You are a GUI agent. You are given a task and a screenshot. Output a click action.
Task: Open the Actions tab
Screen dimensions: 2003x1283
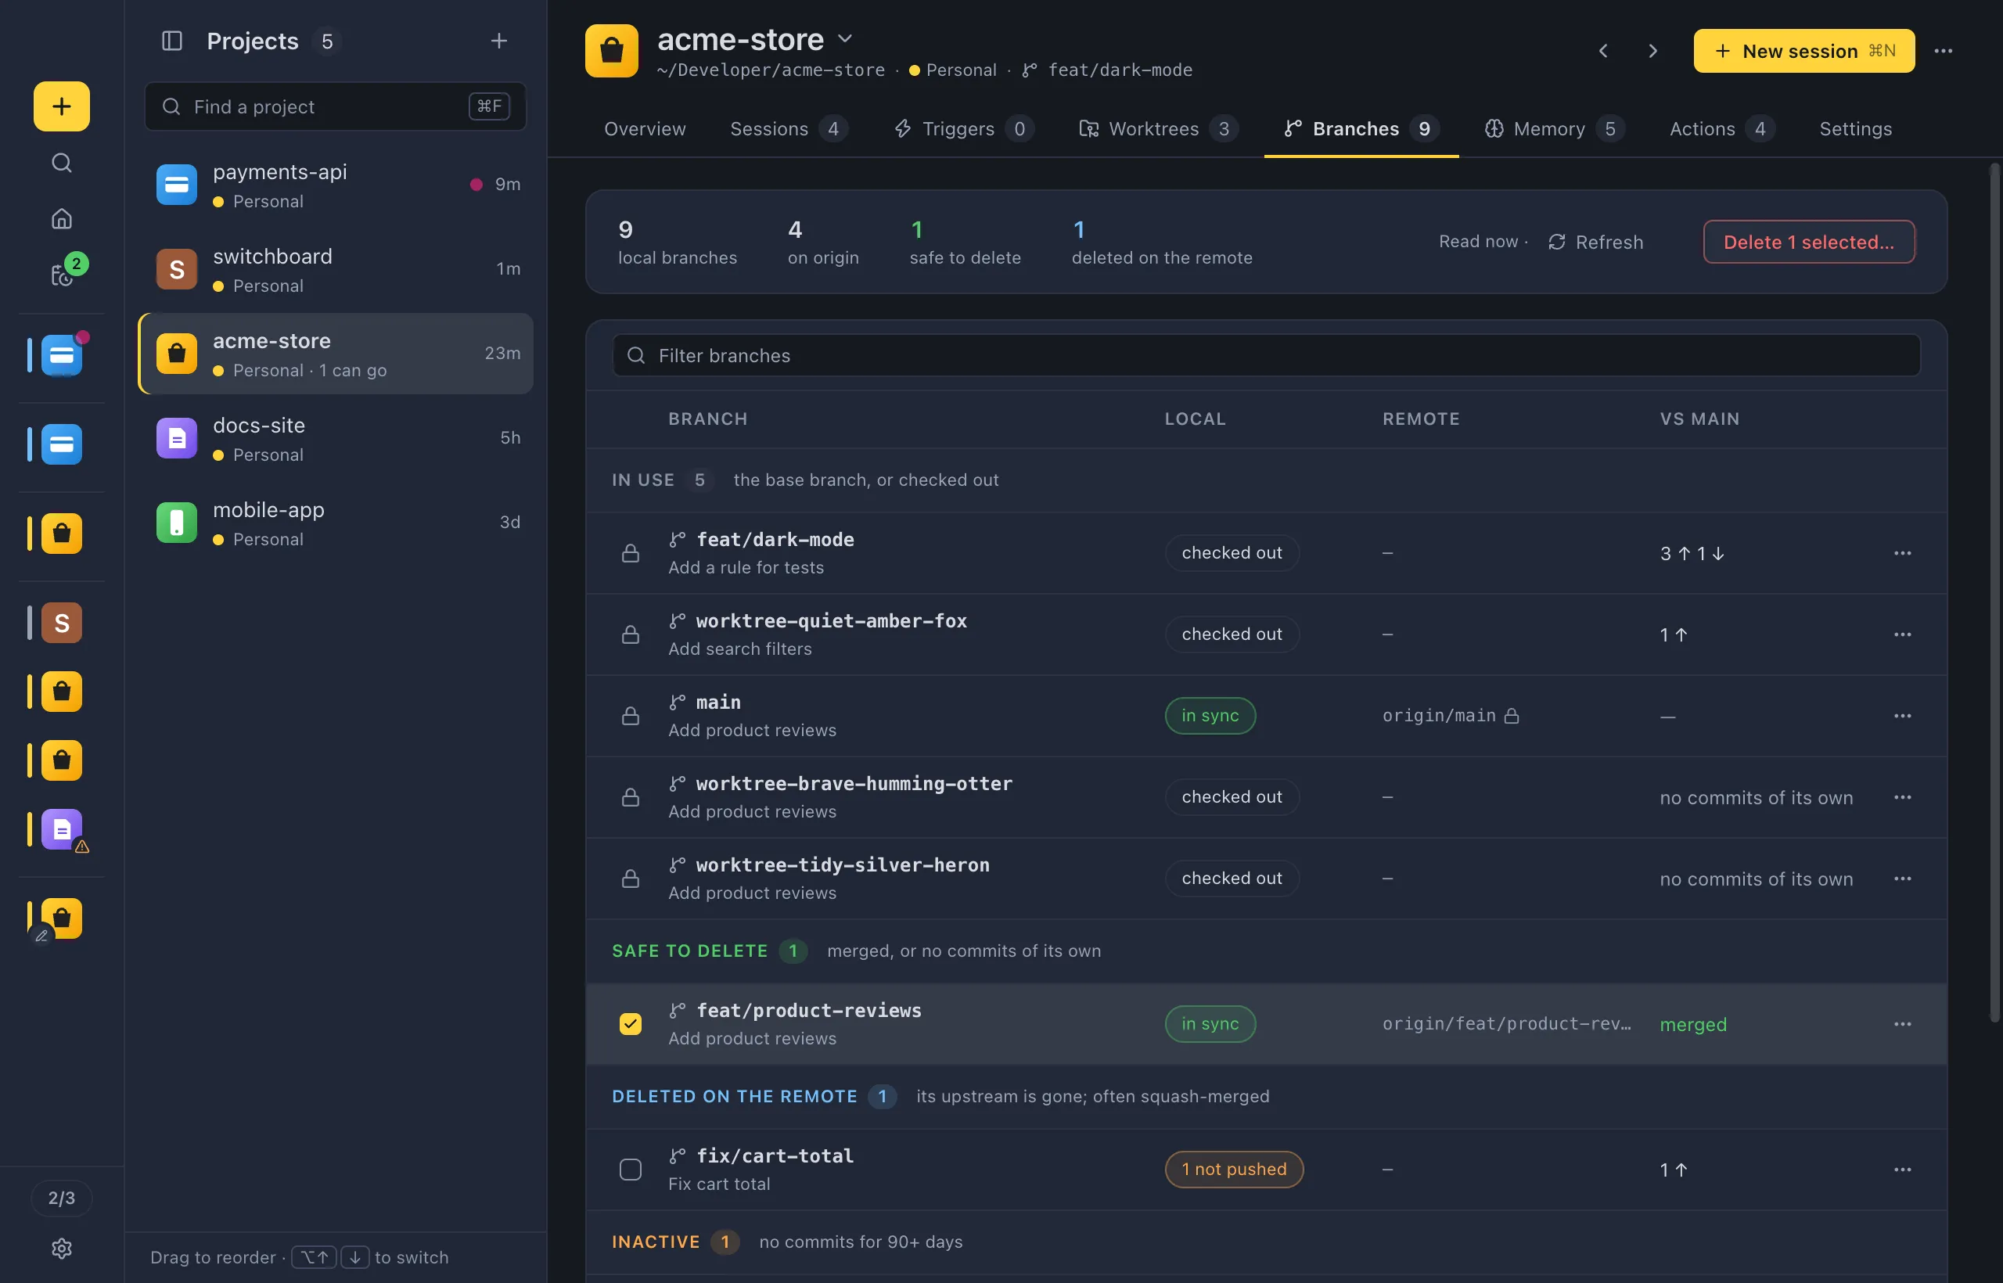pyautogui.click(x=1722, y=128)
